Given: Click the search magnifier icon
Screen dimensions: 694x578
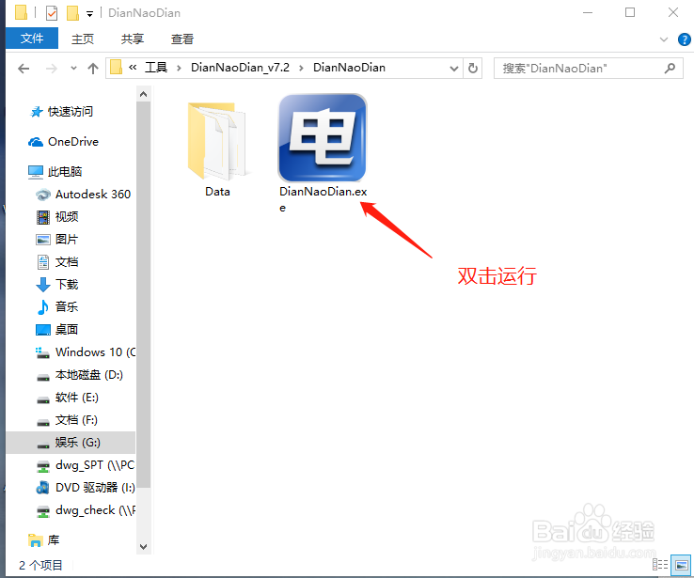Looking at the screenshot, I should point(670,68).
